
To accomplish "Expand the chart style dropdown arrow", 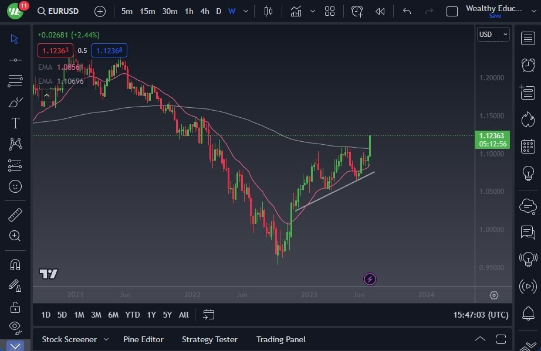I will 313,11.
